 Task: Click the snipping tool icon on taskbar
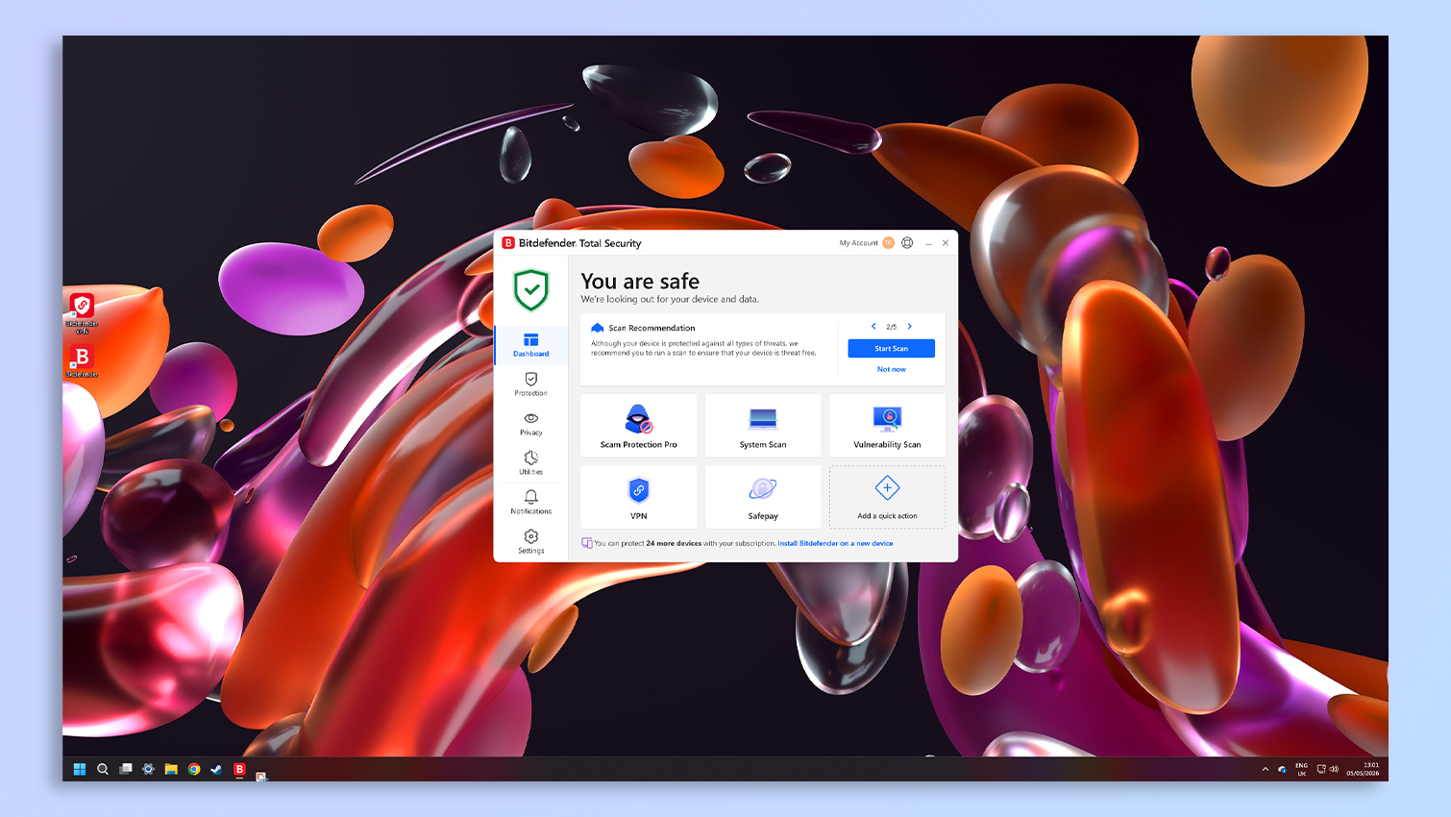pyautogui.click(x=261, y=775)
